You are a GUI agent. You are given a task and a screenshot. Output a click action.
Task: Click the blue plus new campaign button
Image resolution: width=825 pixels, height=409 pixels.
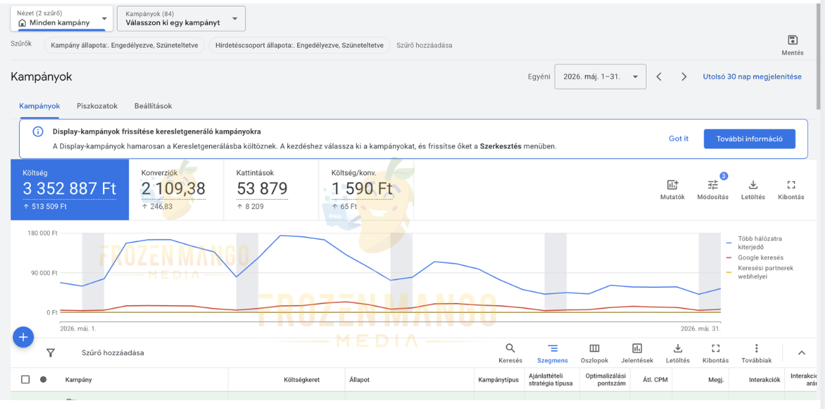(x=23, y=337)
